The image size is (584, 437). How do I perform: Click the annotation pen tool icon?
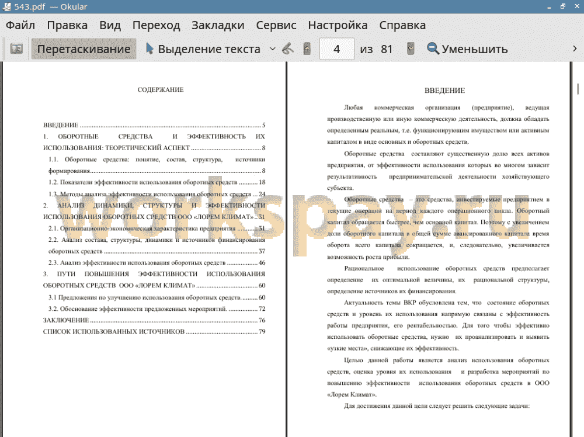coord(287,49)
